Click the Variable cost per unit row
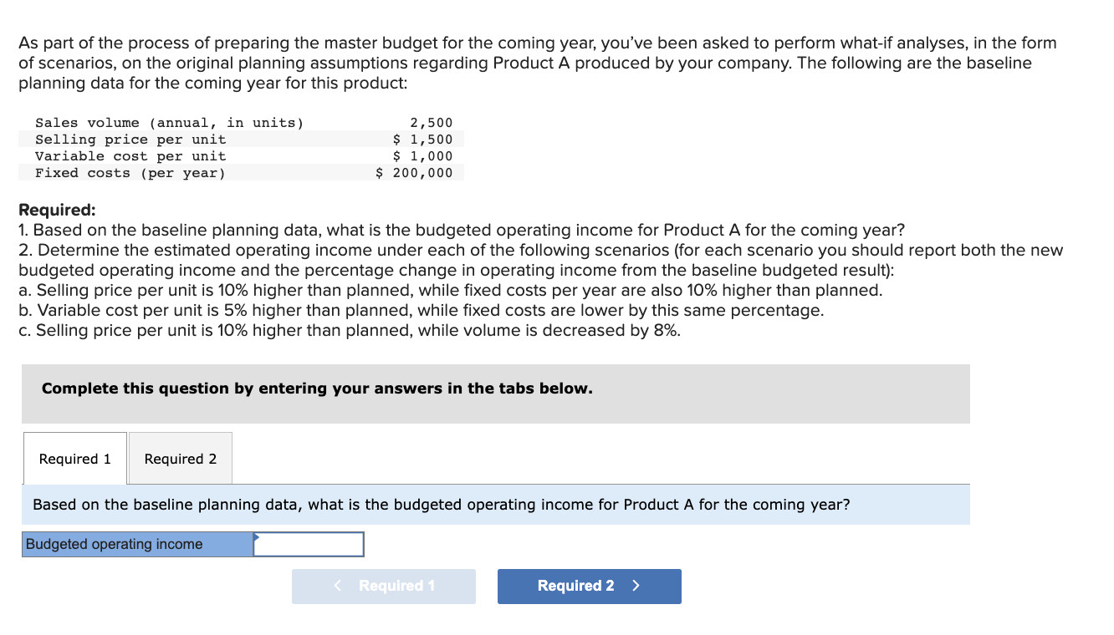Image resolution: width=1114 pixels, height=635 pixels. (234, 155)
